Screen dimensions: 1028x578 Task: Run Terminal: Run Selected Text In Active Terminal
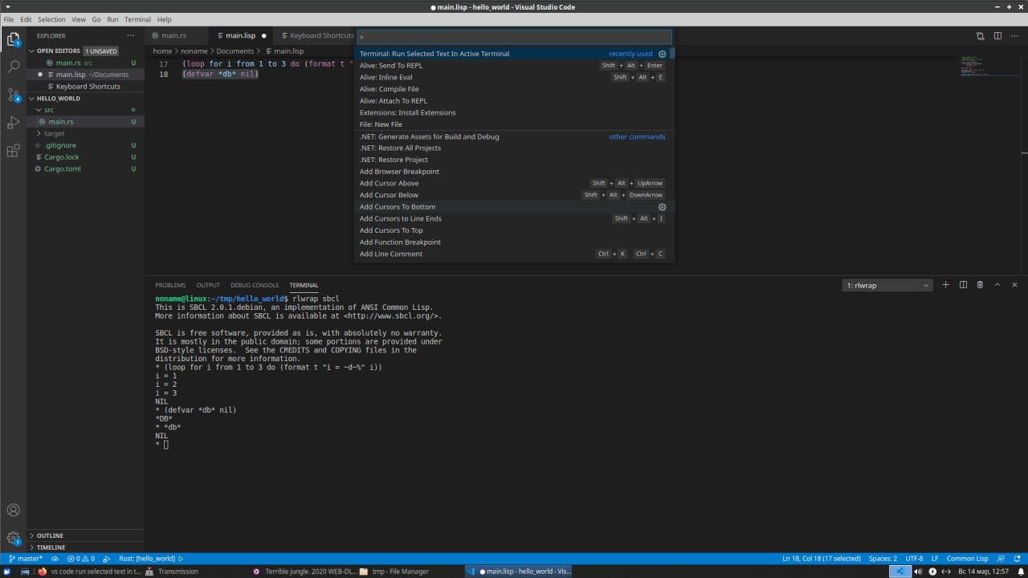tap(514, 54)
